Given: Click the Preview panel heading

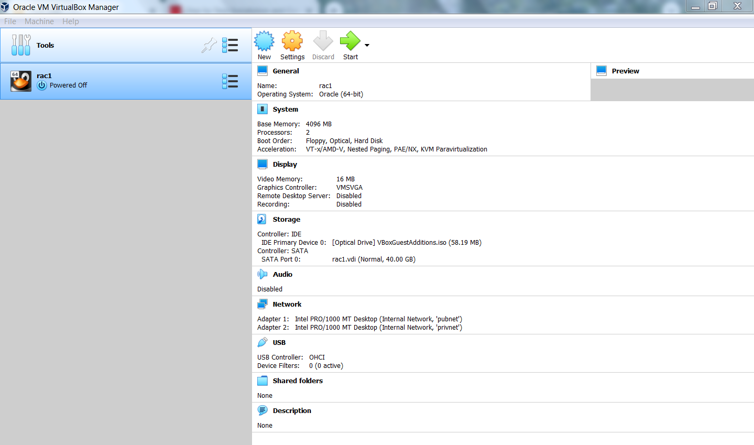Looking at the screenshot, I should pos(626,71).
